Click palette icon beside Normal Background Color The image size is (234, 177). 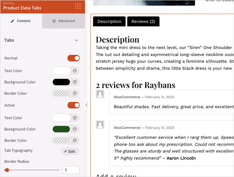75,82
